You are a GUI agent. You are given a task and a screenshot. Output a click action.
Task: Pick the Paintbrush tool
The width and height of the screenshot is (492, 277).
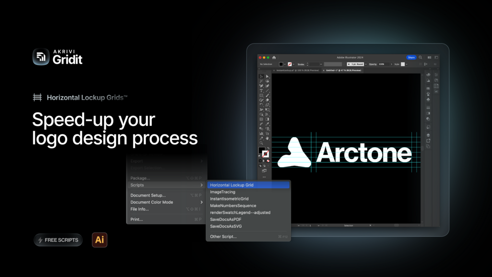pyautogui.click(x=267, y=95)
